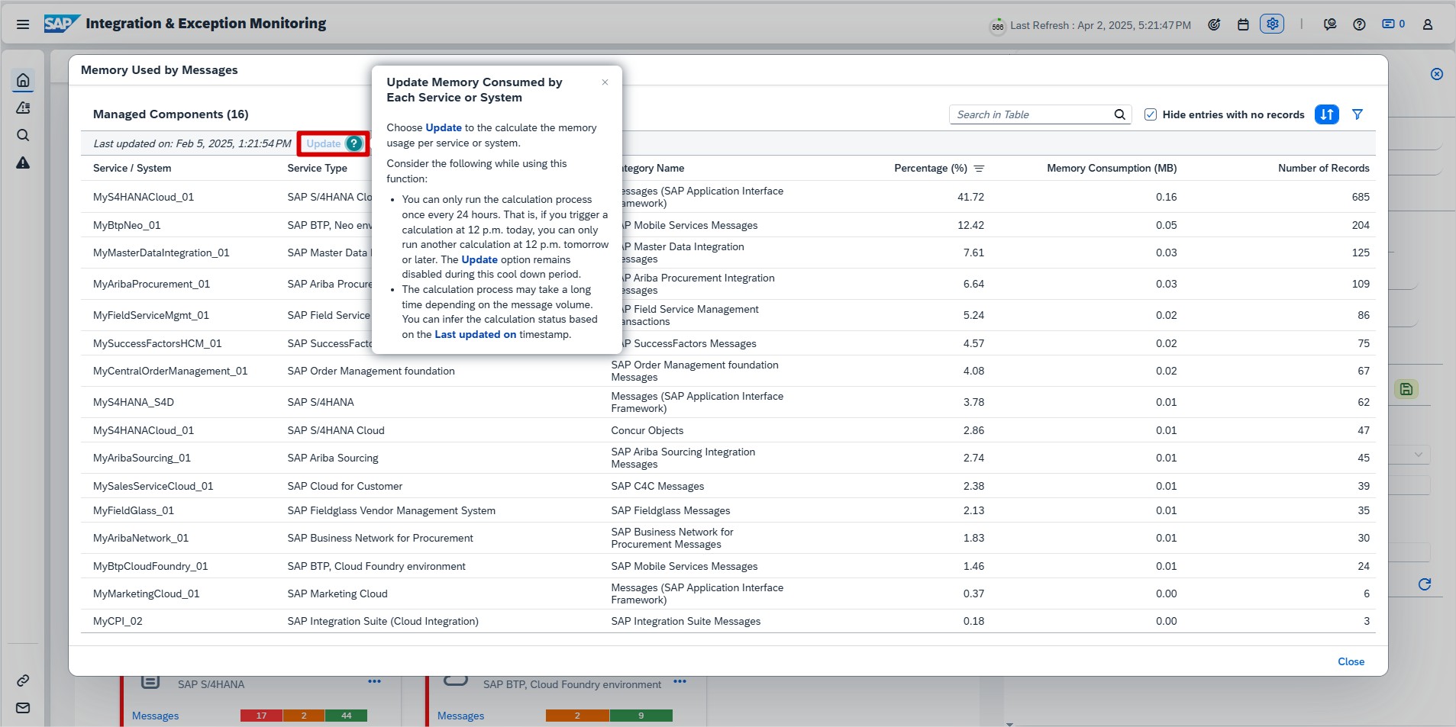Click the Update link
Viewport: 1456px width, 727px height.
323,143
